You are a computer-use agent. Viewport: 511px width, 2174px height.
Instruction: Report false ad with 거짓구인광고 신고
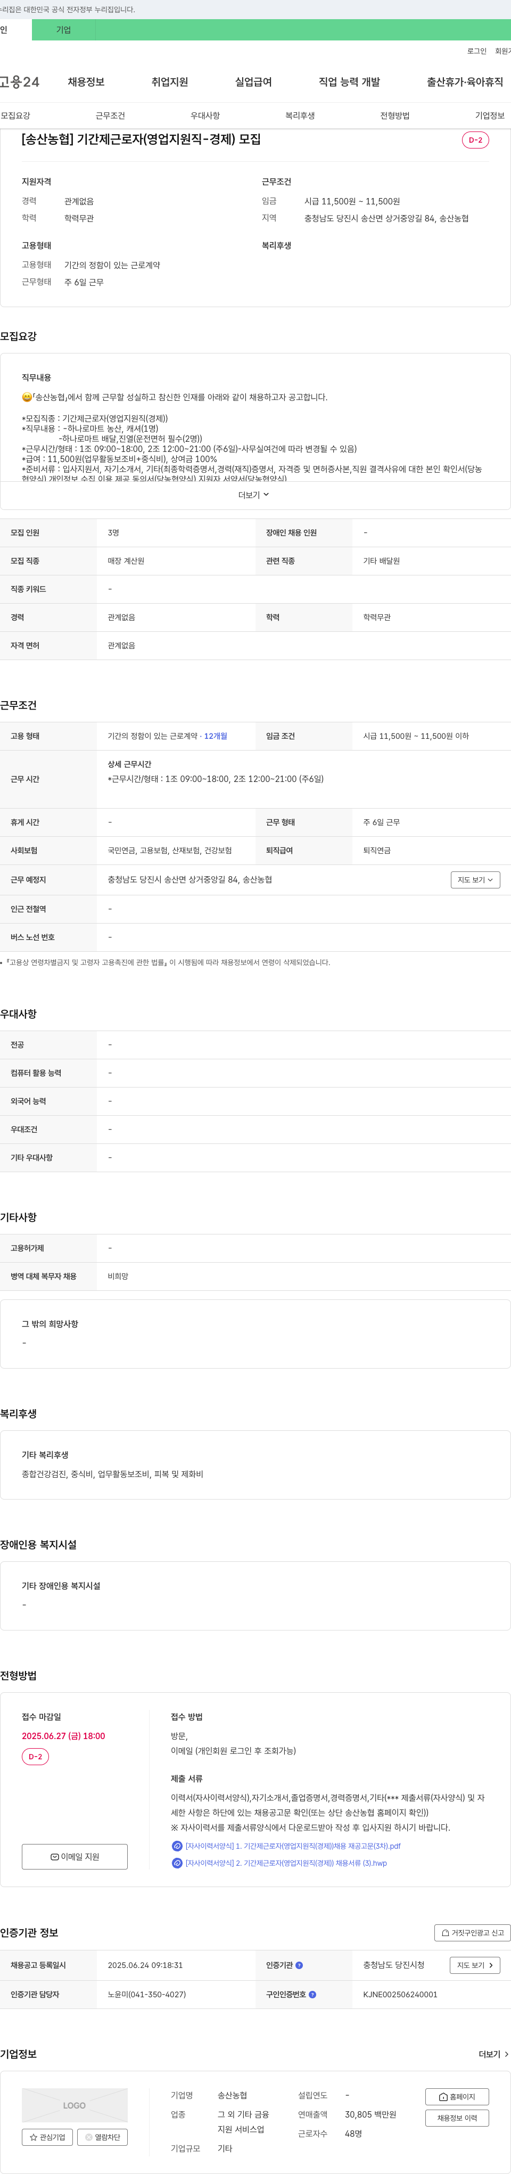pyautogui.click(x=472, y=1933)
